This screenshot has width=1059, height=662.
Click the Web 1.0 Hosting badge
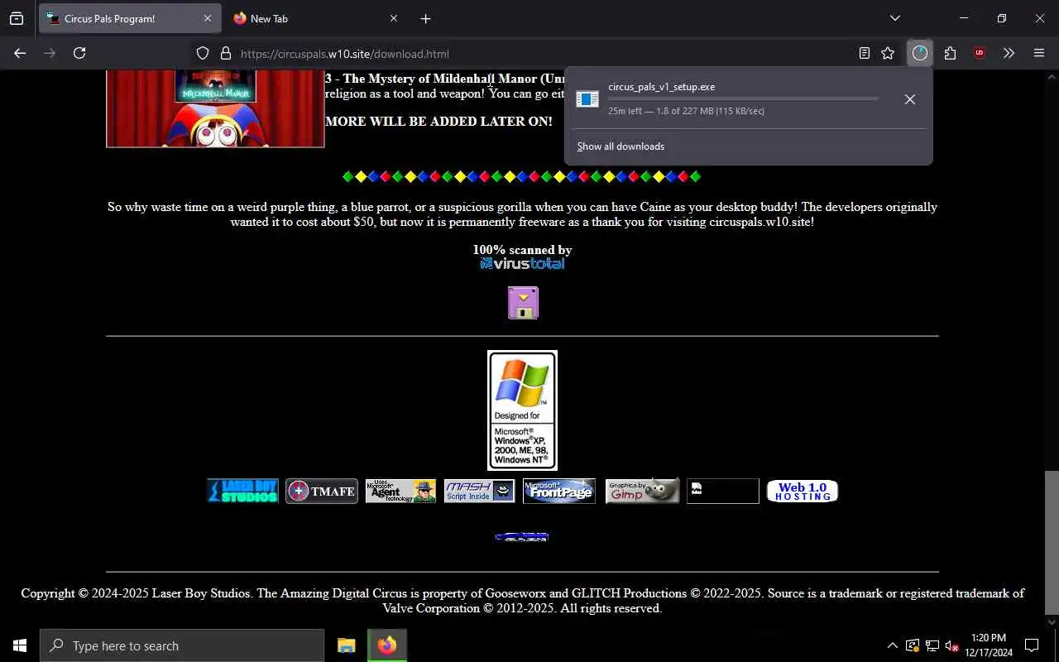click(803, 491)
